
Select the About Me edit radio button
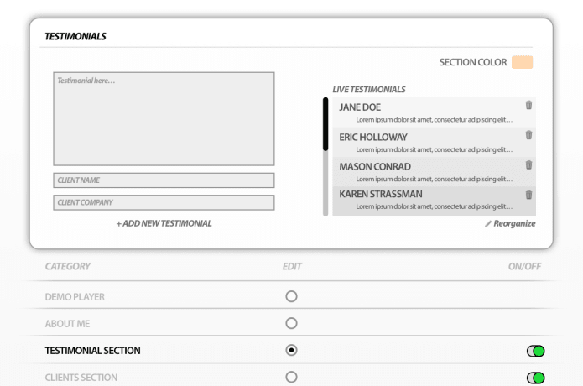pos(291,323)
